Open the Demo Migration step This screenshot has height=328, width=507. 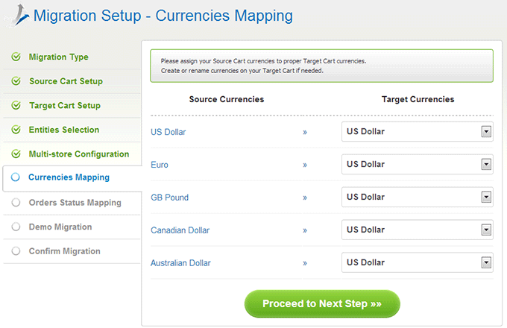pos(60,227)
